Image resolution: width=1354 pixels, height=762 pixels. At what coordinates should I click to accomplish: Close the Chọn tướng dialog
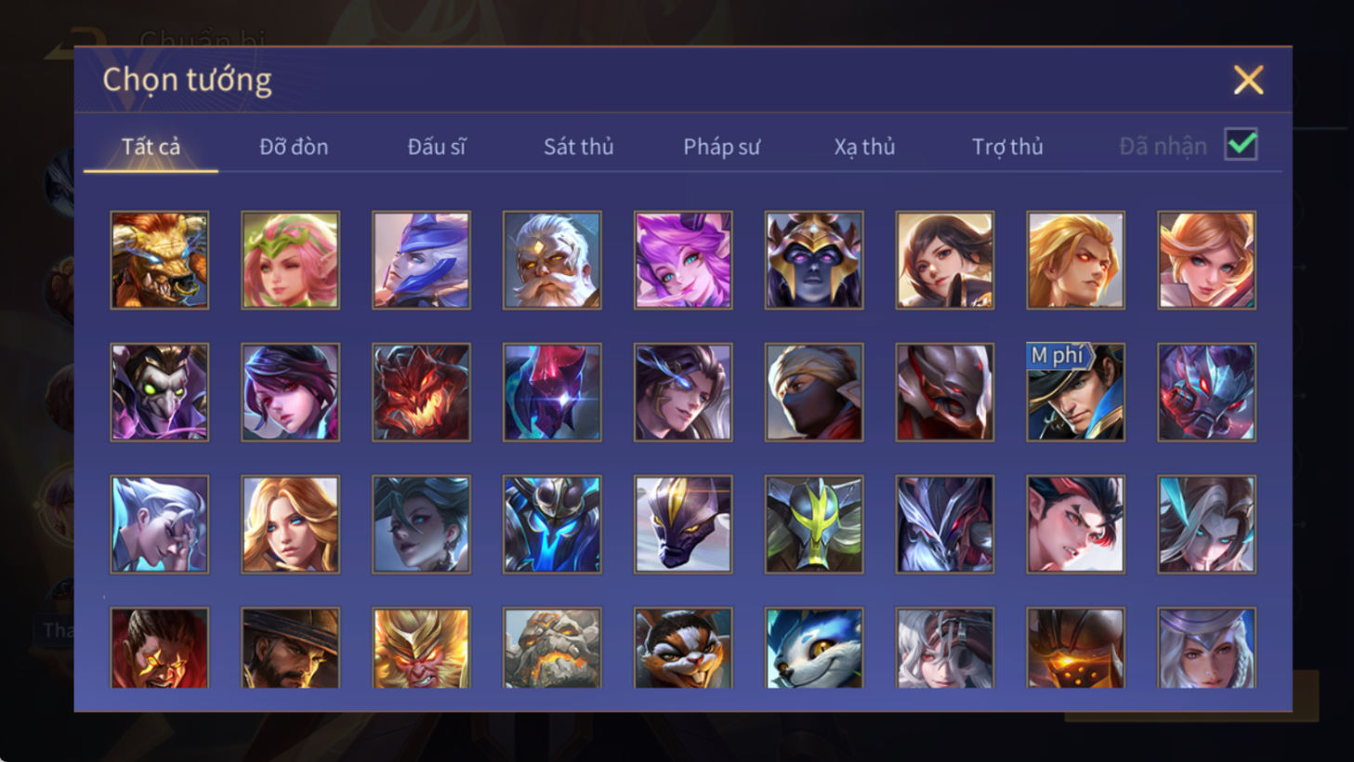[1248, 80]
